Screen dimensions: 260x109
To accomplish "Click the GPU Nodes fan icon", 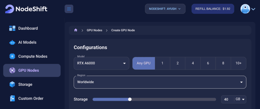I will point(12,70).
